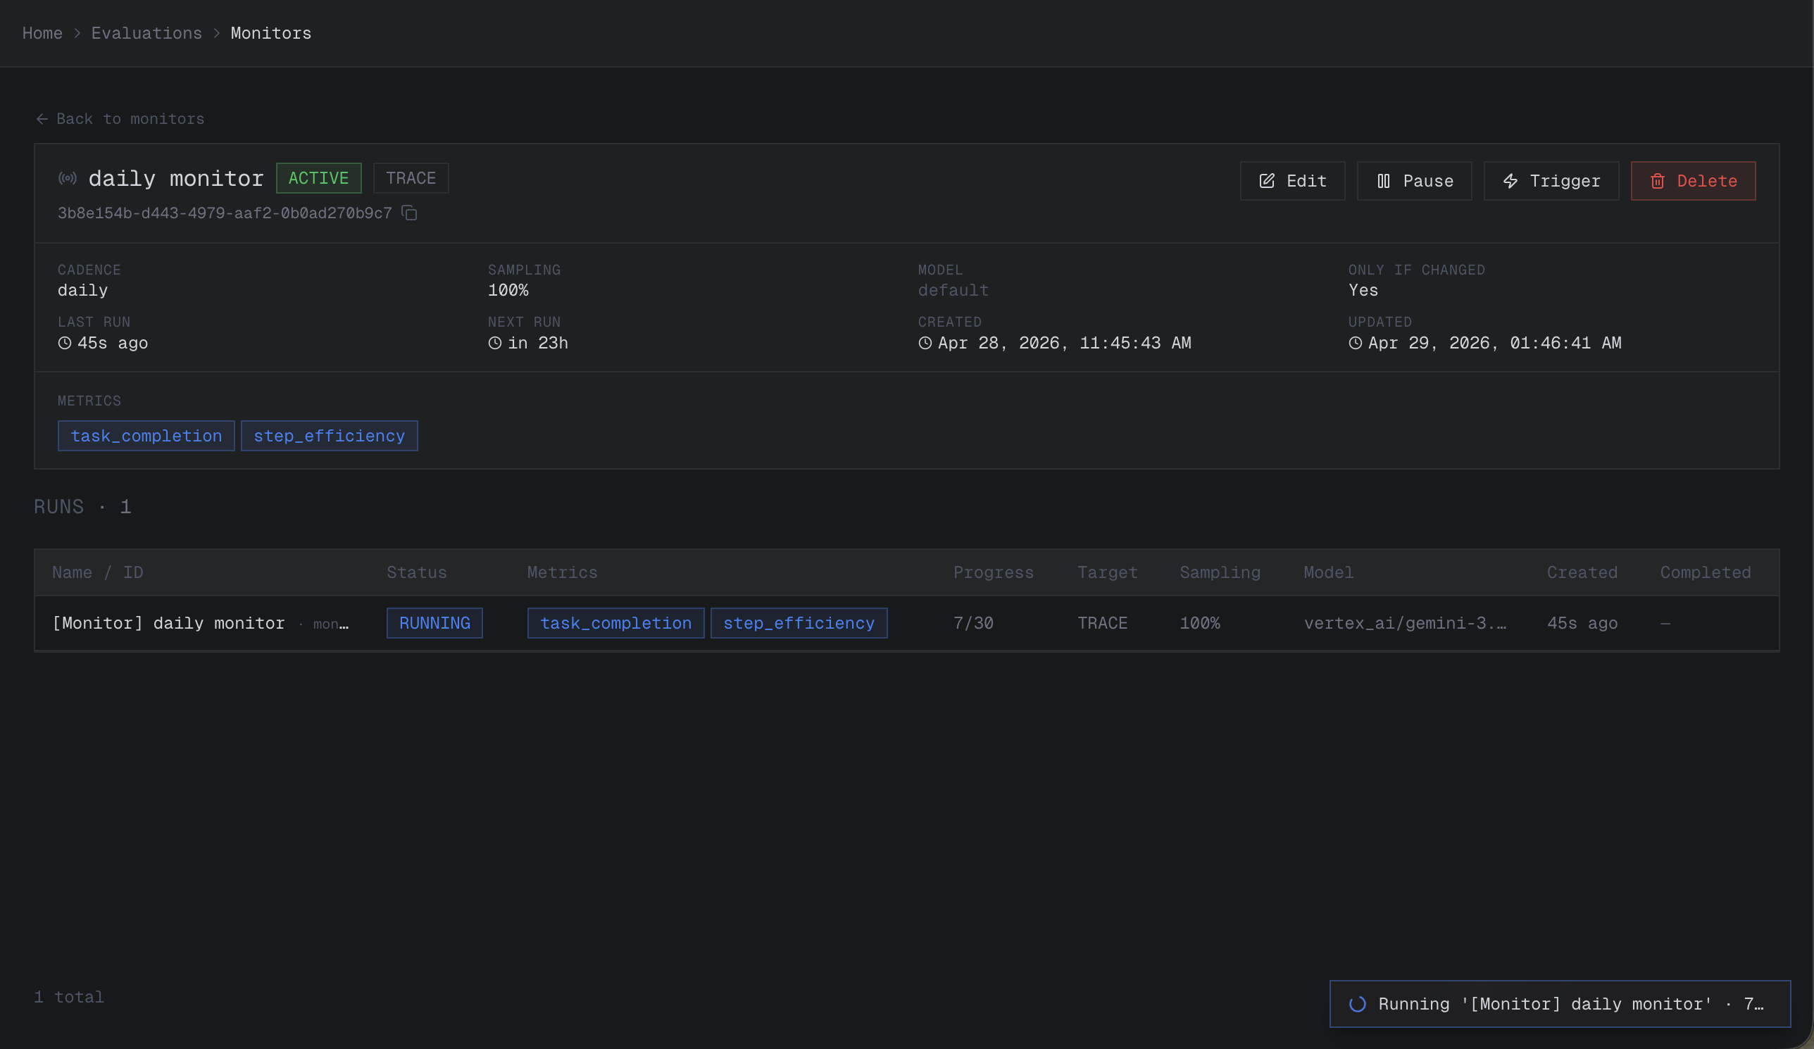Click the broadcast icon beside daily monitor
Viewport: 1814px width, 1049px height.
68,178
